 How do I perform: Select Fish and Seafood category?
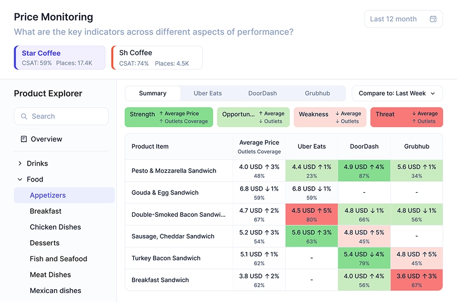[x=59, y=259]
